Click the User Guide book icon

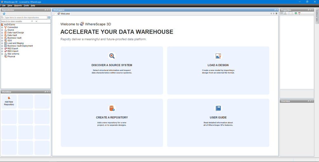pyautogui.click(x=218, y=108)
